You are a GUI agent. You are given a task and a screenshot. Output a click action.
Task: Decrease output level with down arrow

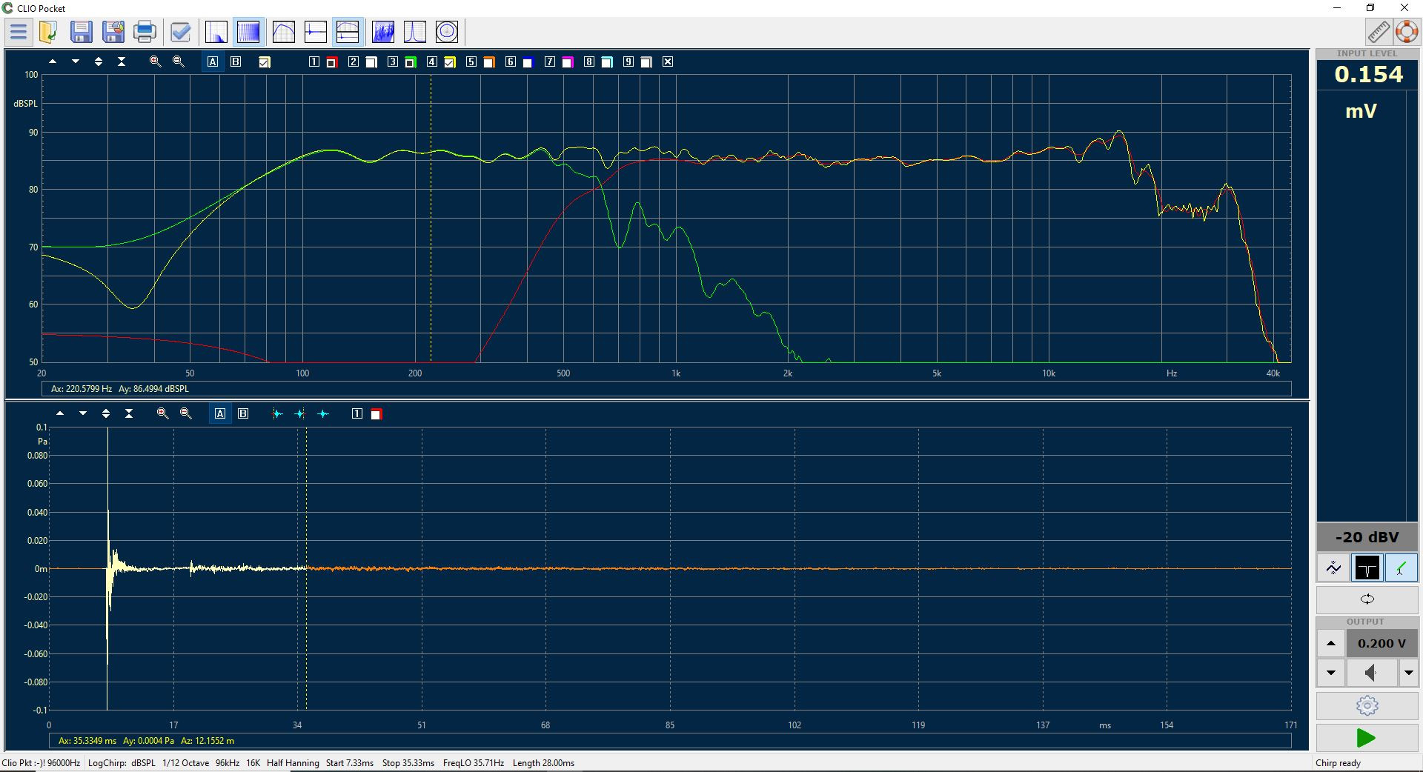pos(1331,673)
